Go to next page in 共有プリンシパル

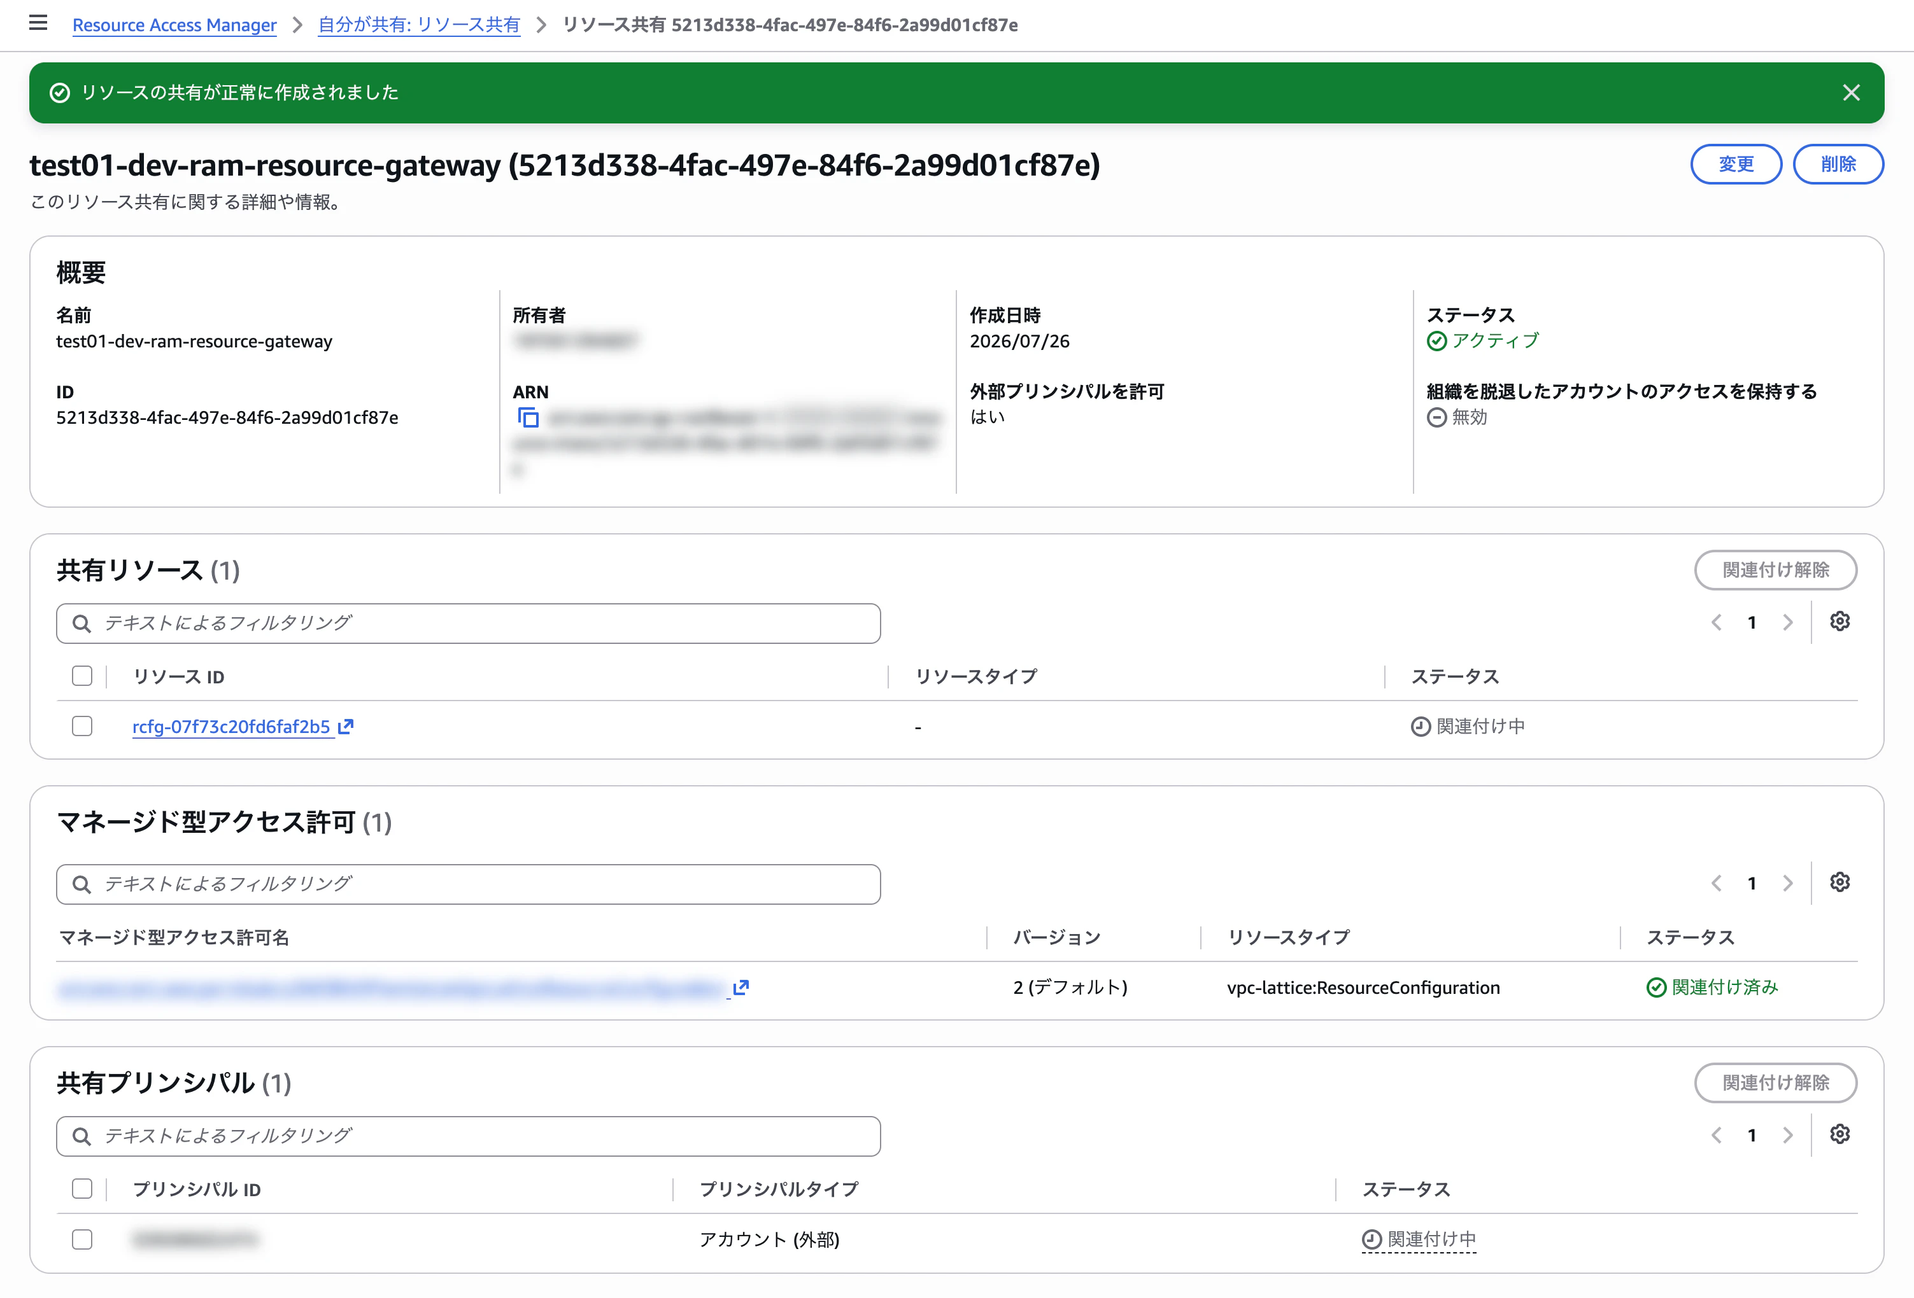(x=1787, y=1136)
